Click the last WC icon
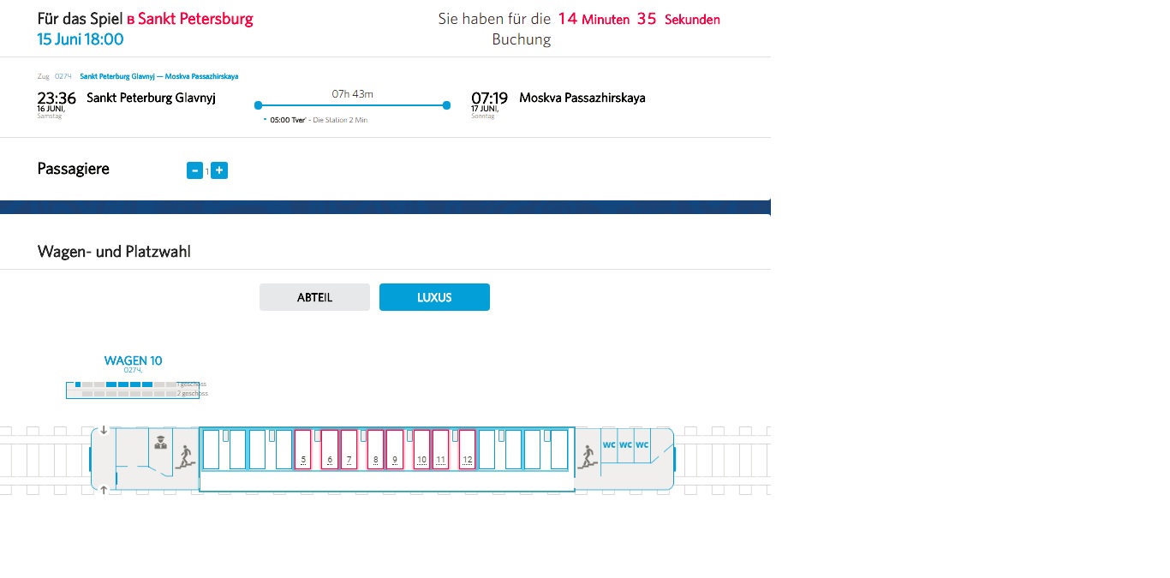 pos(642,445)
